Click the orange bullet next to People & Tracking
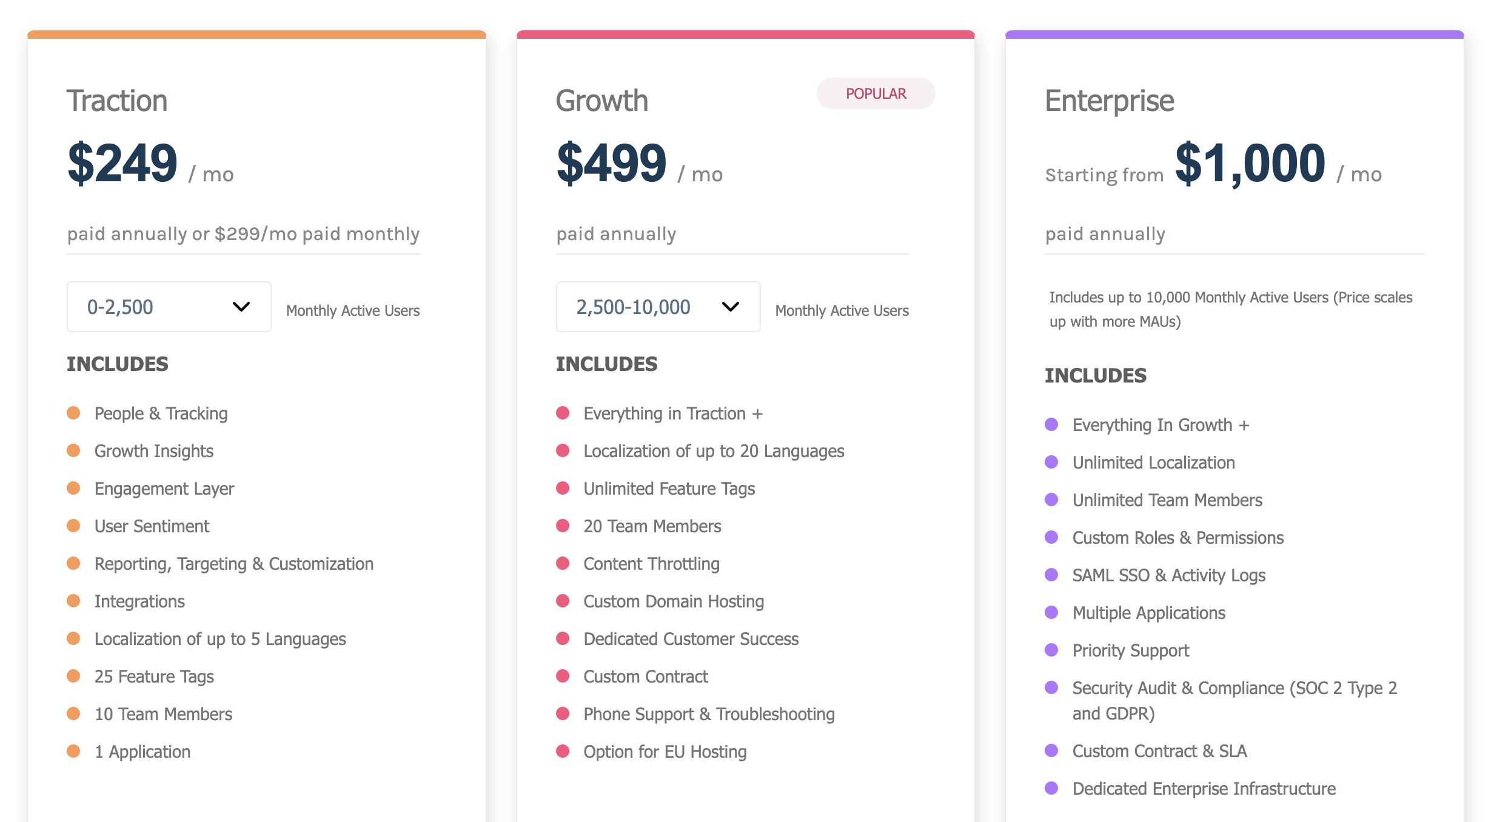The width and height of the screenshot is (1494, 822). click(x=74, y=413)
